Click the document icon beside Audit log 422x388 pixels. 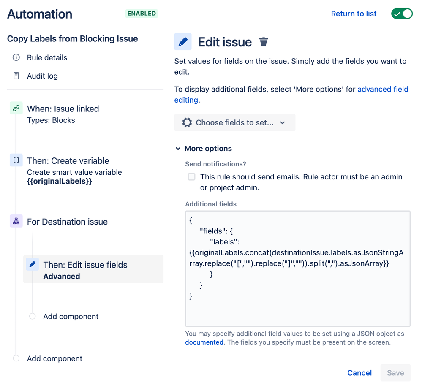coord(16,76)
